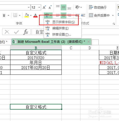Expand the borders dropdown arrow

(20, 16)
